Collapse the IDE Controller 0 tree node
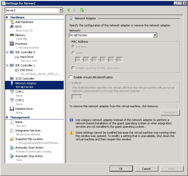 [x=7, y=52]
